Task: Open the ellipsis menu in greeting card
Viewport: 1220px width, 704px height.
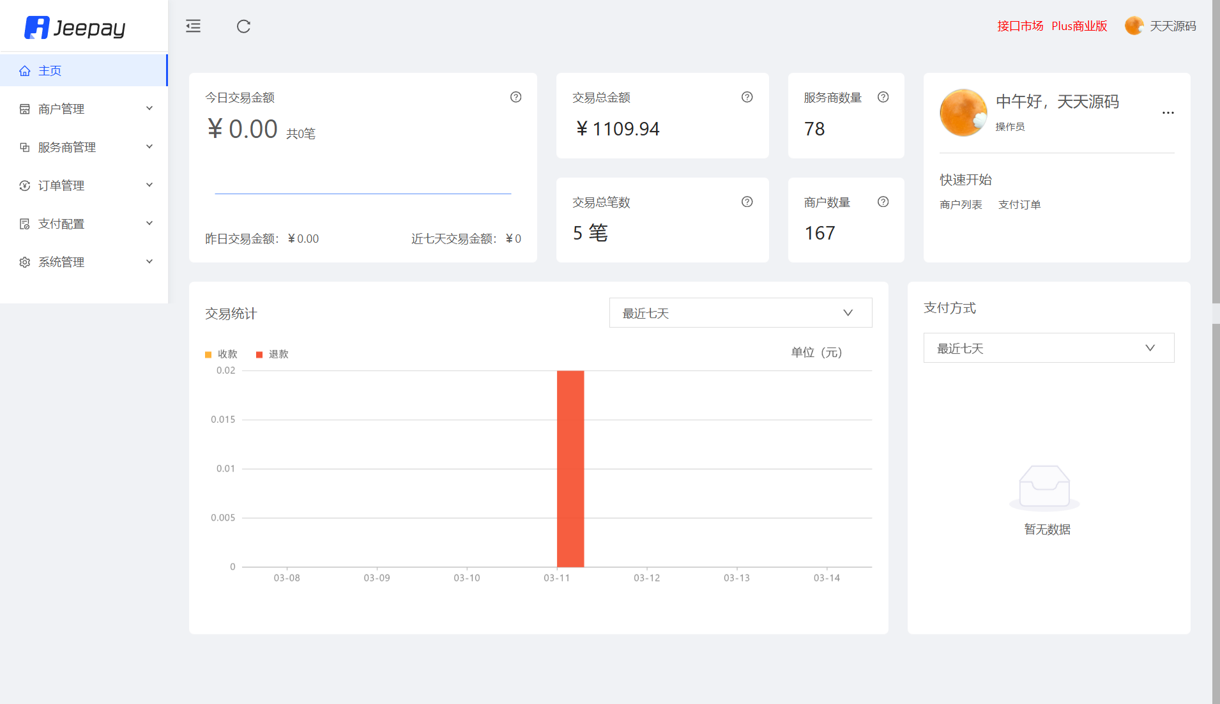Action: coord(1168,112)
